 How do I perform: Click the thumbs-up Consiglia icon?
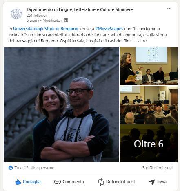point(18,182)
